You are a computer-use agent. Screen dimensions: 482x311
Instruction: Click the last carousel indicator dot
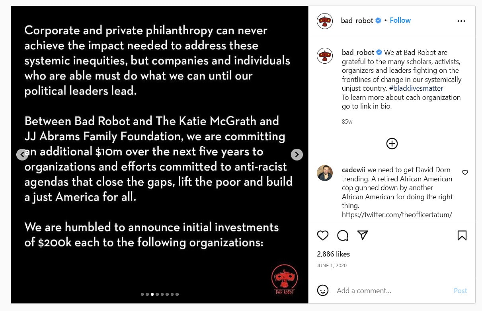click(177, 294)
